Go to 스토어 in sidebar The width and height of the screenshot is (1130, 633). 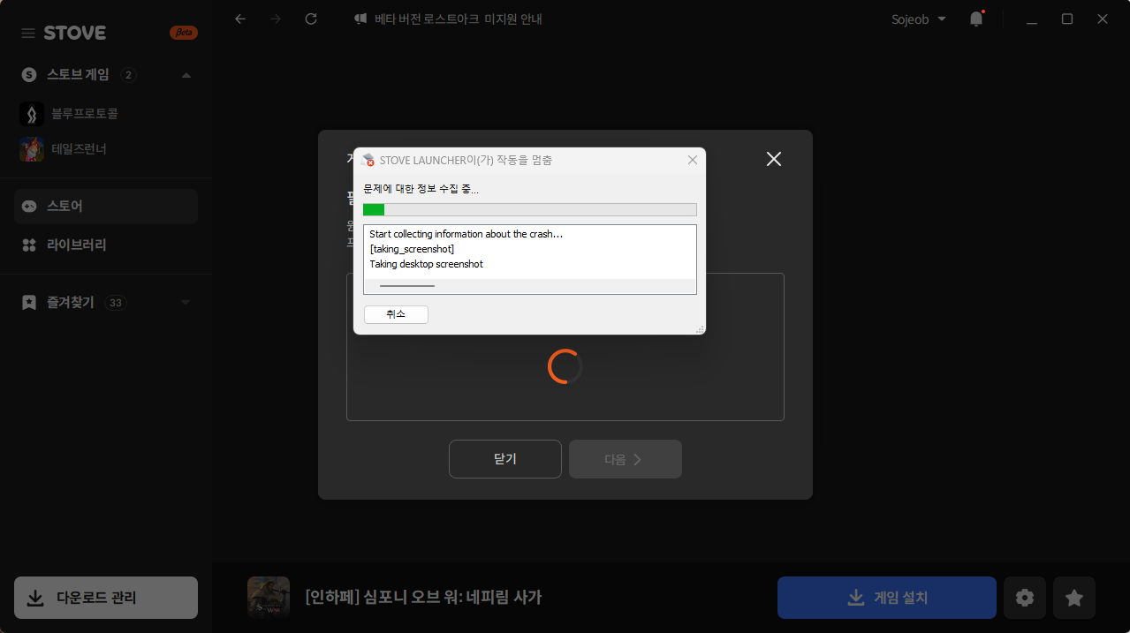[x=106, y=206]
